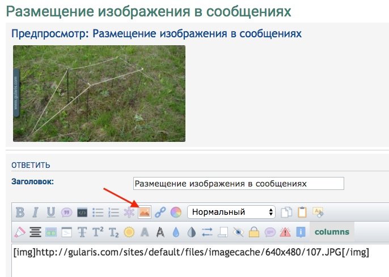The height and width of the screenshot is (277, 389).
Task: Click the Заголовок text field
Action: pyautogui.click(x=238, y=184)
